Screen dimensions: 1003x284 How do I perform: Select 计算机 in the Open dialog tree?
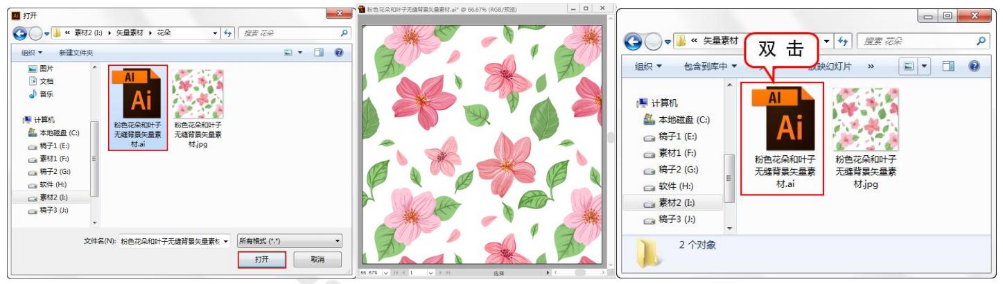click(x=39, y=120)
